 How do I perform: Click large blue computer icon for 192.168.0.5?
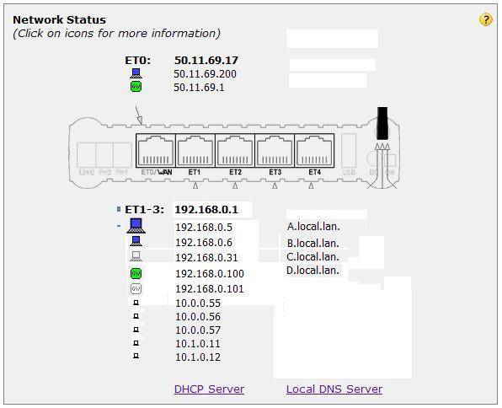pyautogui.click(x=136, y=226)
